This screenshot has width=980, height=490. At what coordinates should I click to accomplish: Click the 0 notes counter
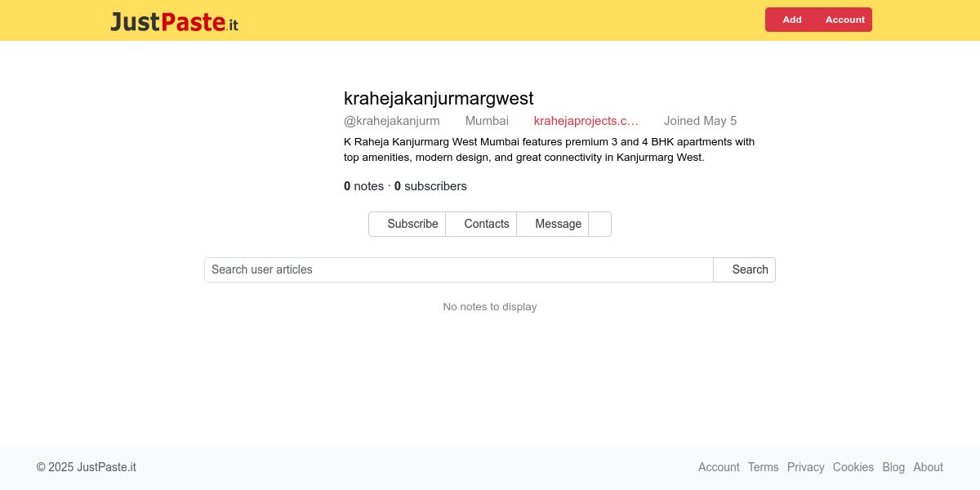tap(363, 186)
